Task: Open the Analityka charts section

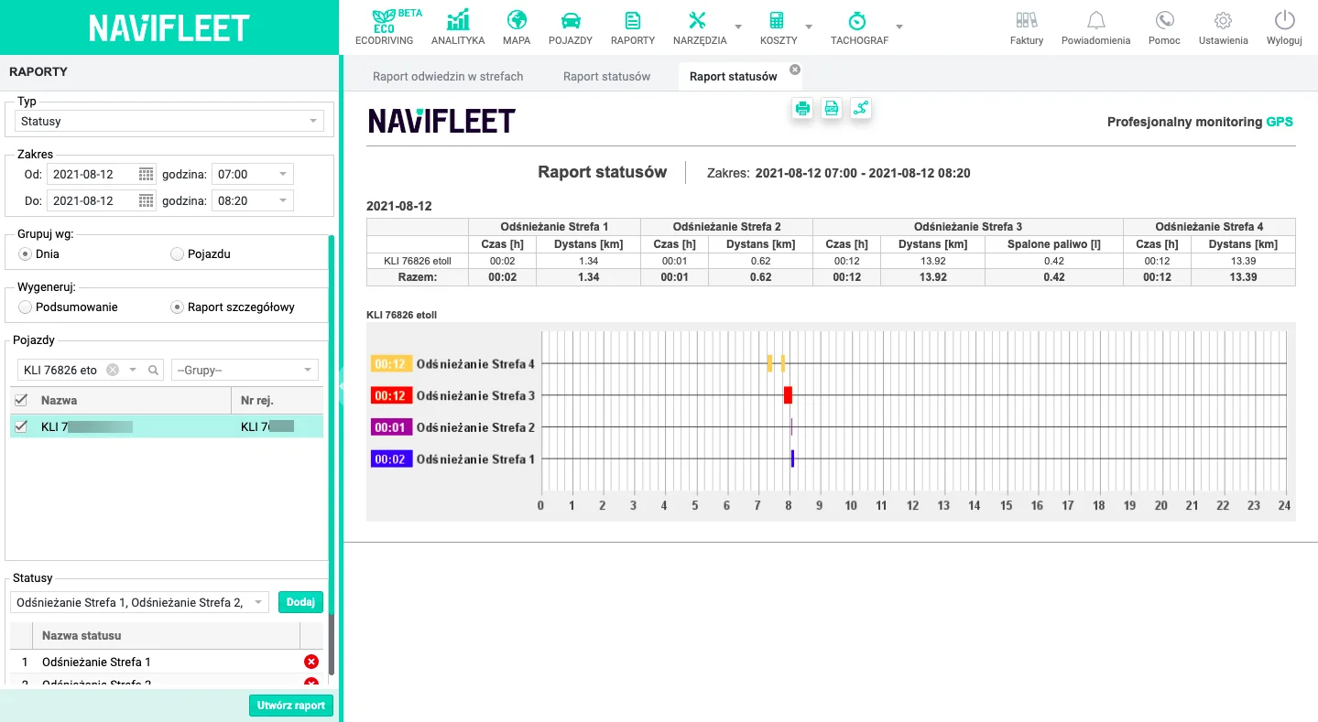Action: pos(458,27)
